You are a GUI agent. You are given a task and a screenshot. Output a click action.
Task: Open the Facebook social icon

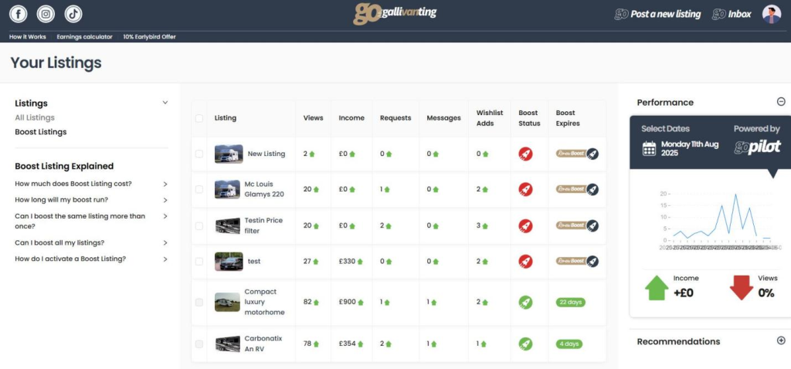tap(18, 14)
